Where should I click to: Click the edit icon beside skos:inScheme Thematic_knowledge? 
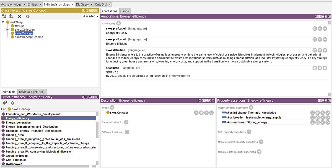(318, 112)
